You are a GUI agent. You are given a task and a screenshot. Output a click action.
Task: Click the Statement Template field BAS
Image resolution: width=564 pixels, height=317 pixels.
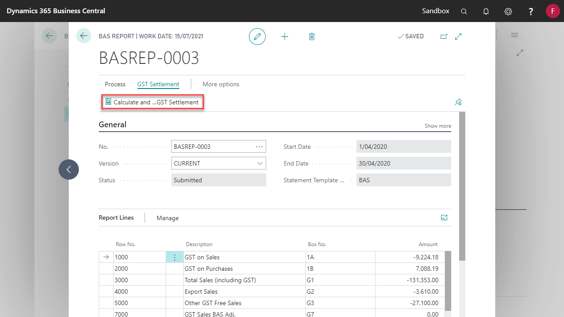click(404, 180)
